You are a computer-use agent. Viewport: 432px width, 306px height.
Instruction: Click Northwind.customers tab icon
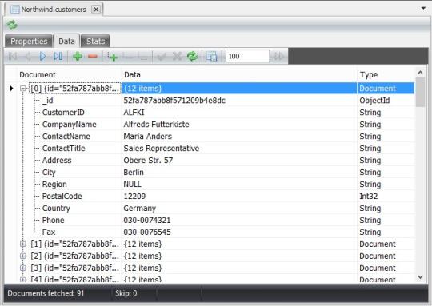coord(15,10)
